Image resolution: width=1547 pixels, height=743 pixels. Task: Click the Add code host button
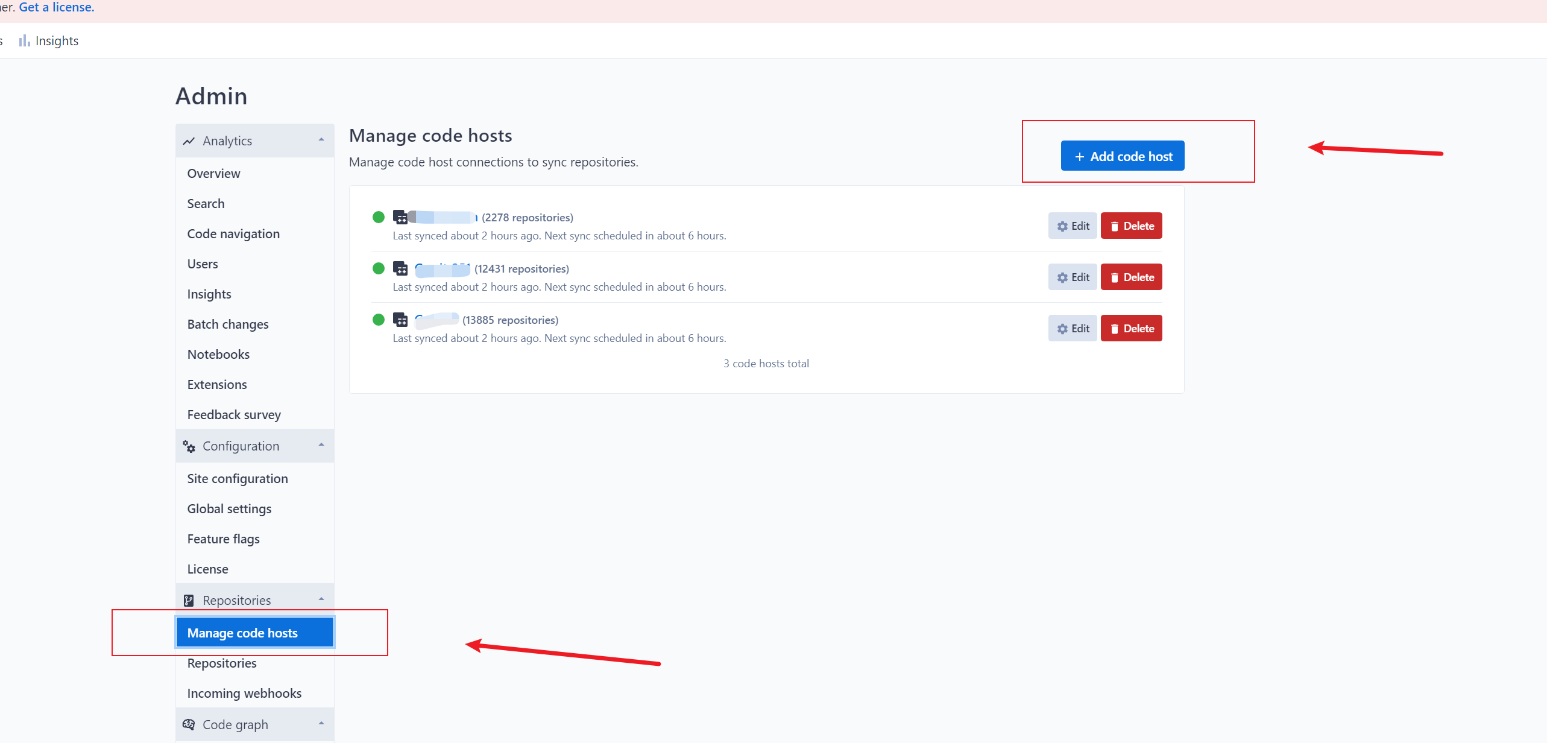pos(1121,155)
